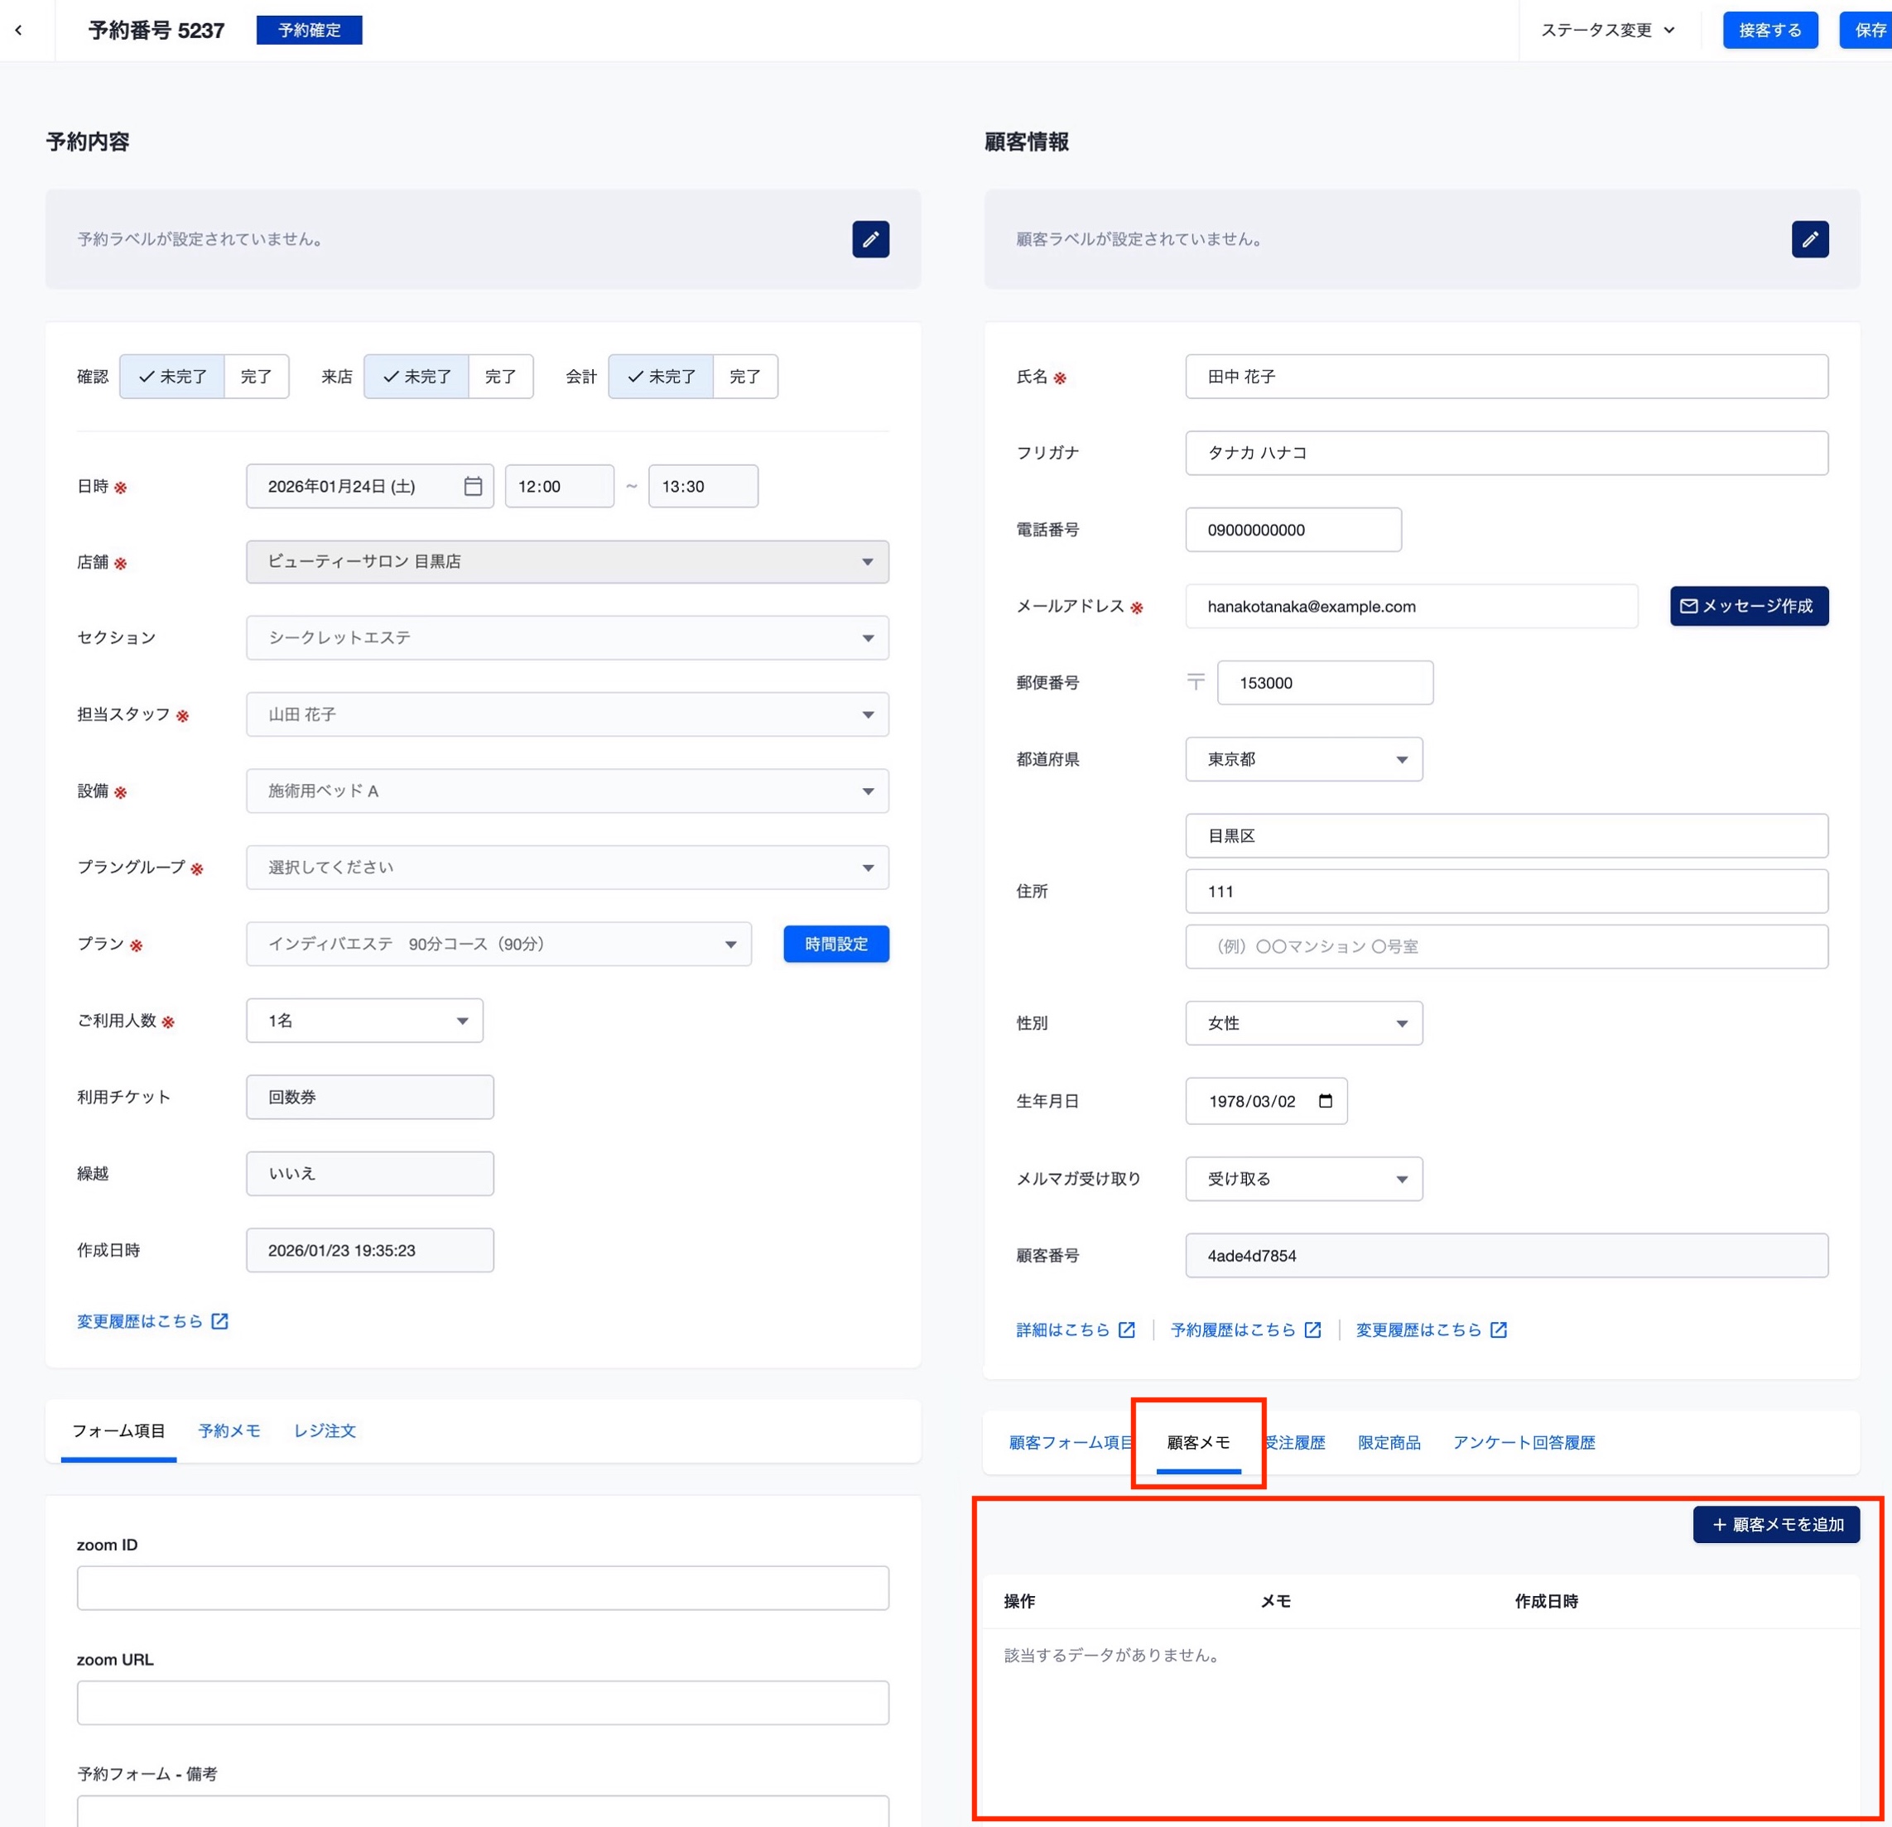This screenshot has height=1827, width=1892.
Task: Click external link icon beside reservation 変更履歴はこちら
Action: [x=220, y=1321]
